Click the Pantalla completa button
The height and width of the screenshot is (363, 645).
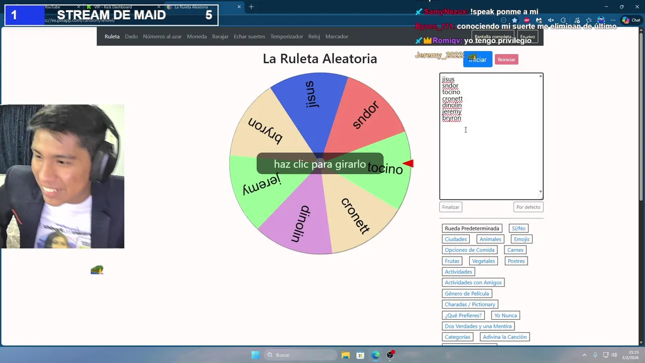click(x=493, y=37)
